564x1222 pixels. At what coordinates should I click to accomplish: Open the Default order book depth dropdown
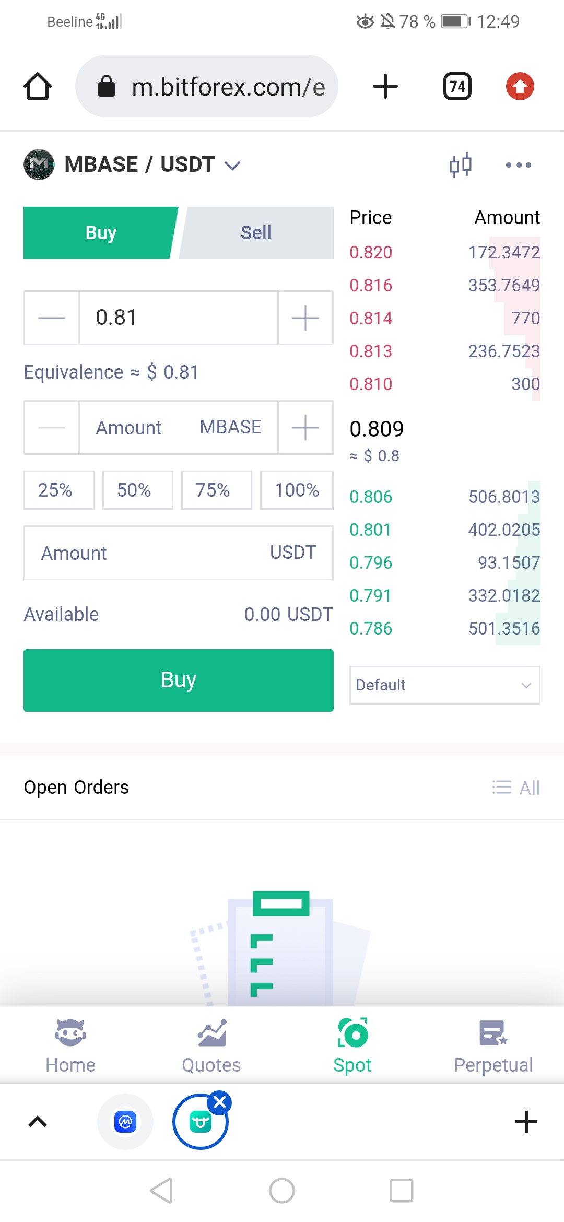445,685
